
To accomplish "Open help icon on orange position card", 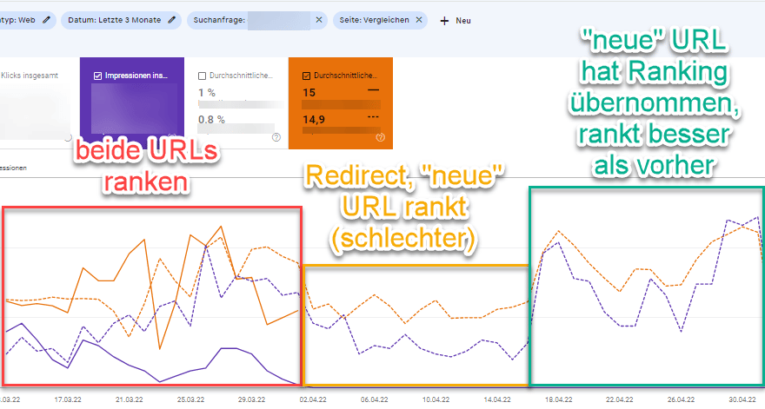I will 380,137.
